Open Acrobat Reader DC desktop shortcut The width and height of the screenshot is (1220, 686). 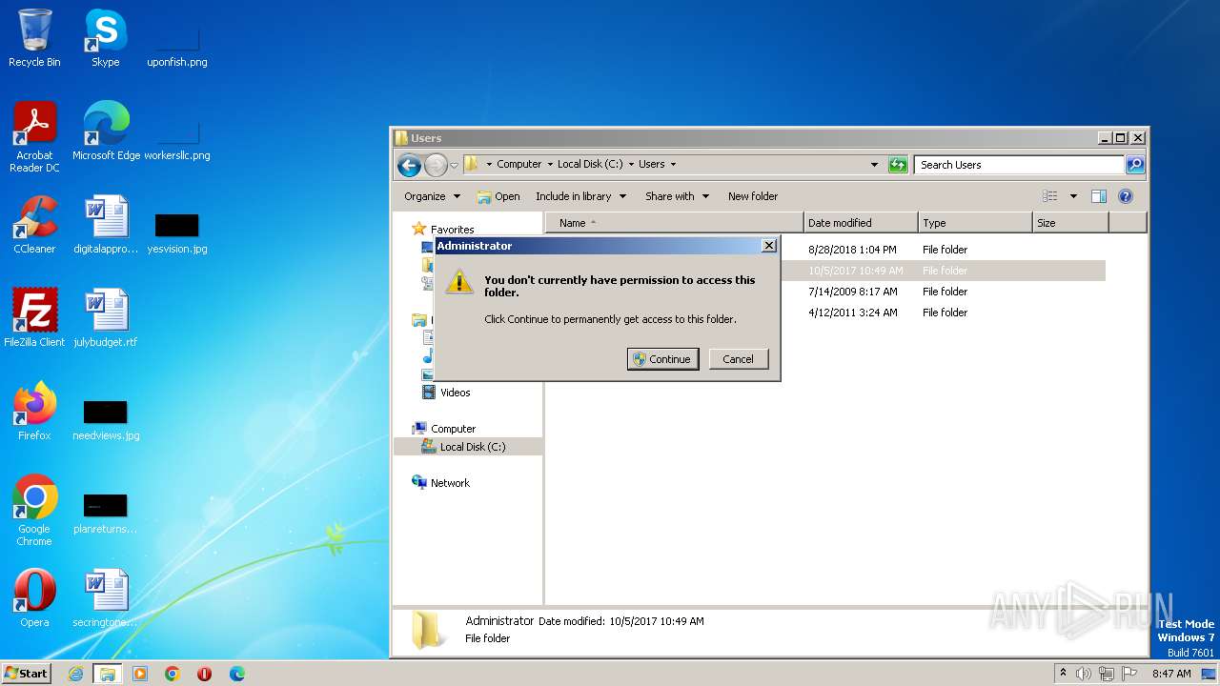tap(34, 138)
